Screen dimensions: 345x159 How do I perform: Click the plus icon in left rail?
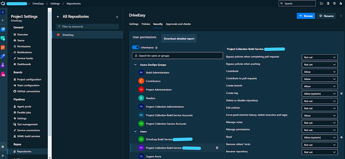coord(3,20)
